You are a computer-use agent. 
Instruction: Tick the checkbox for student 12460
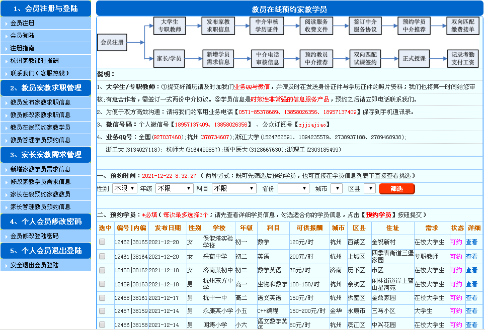(102, 270)
